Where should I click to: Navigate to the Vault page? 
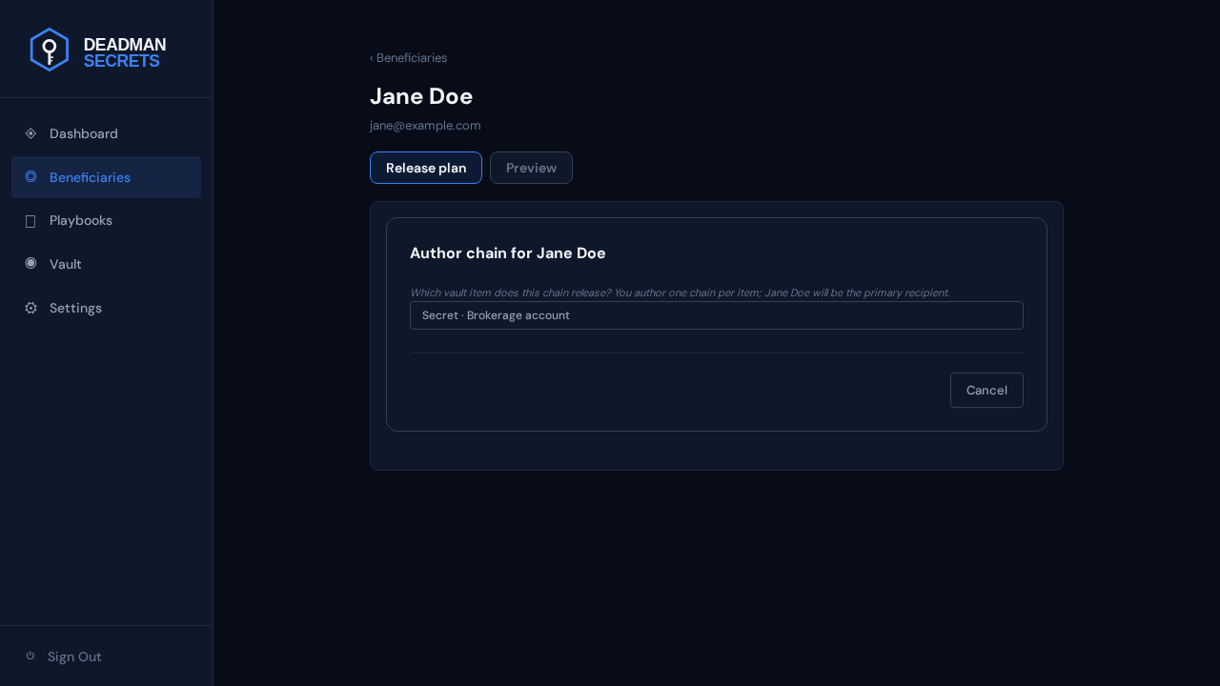(x=106, y=264)
